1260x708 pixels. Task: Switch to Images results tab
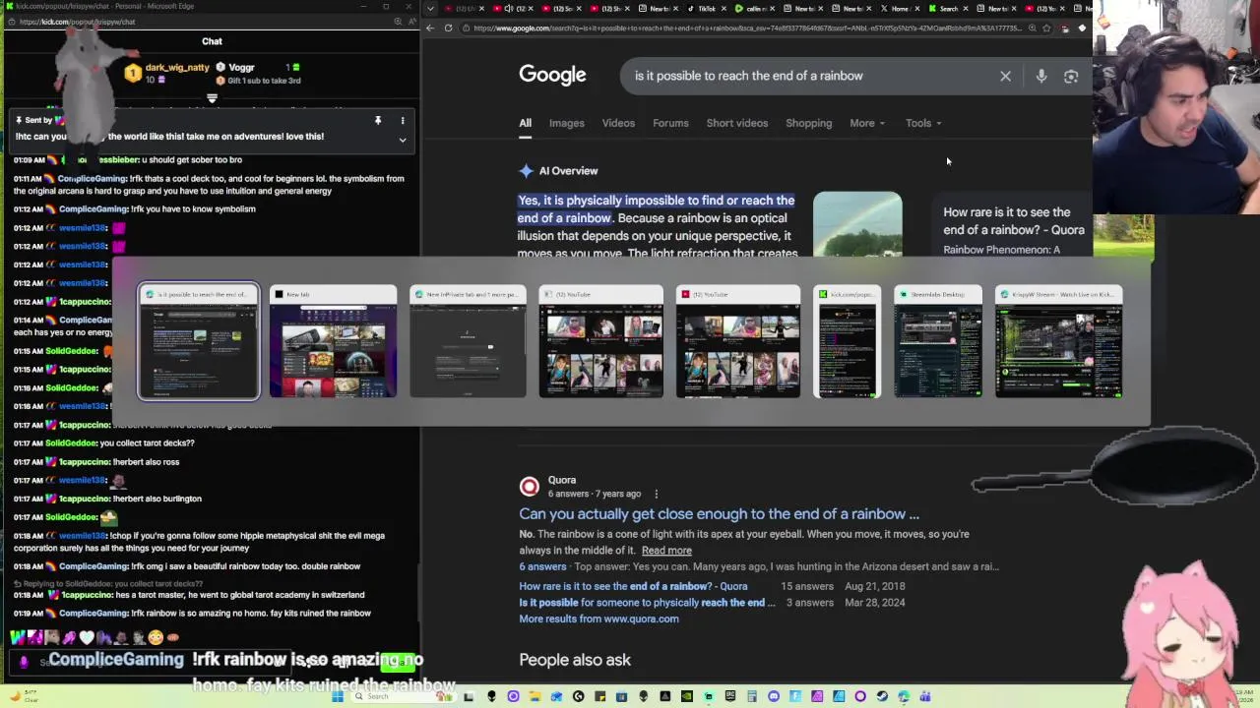pos(567,123)
